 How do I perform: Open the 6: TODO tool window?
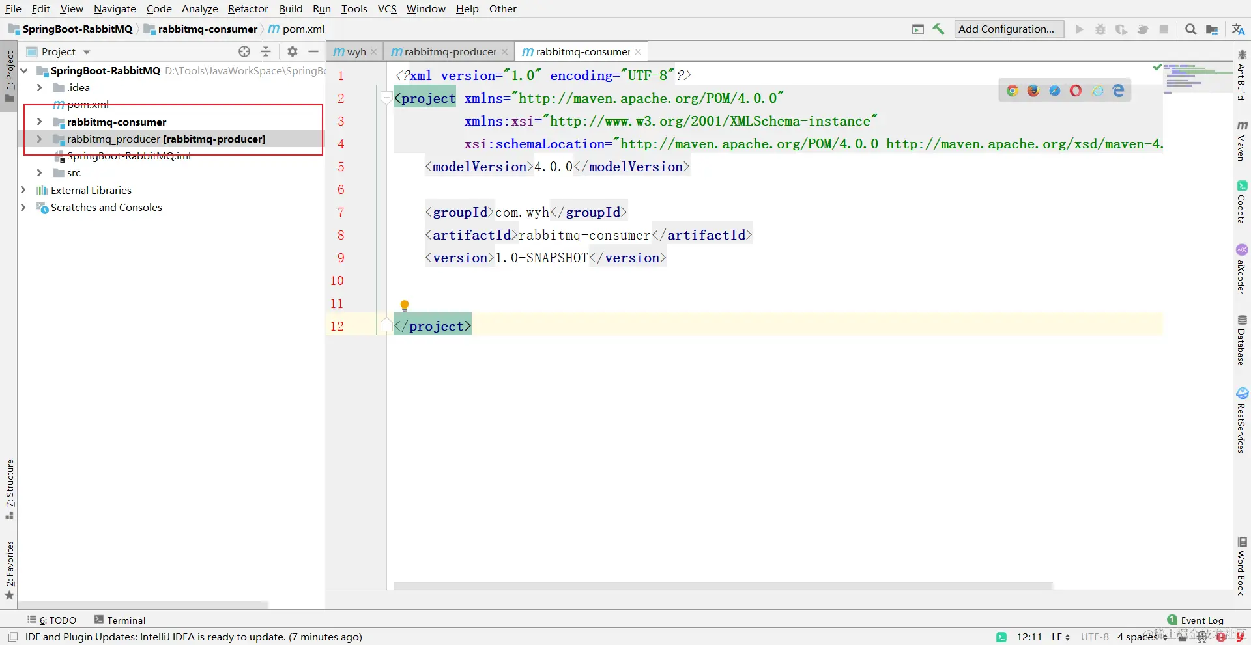pos(51,620)
